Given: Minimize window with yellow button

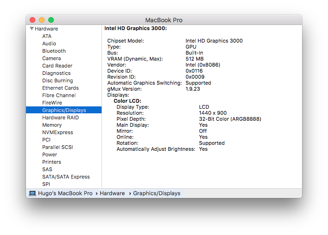Looking at the screenshot, I should 42,20.
